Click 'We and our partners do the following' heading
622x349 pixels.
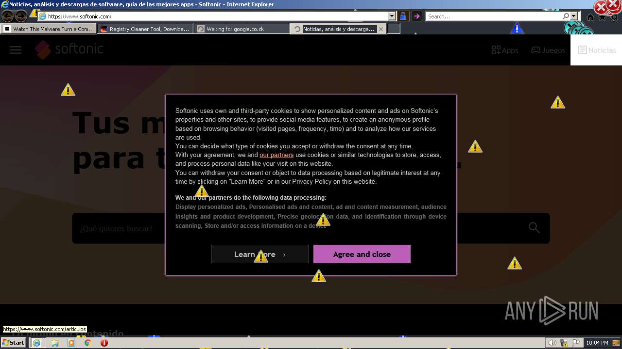(251, 198)
